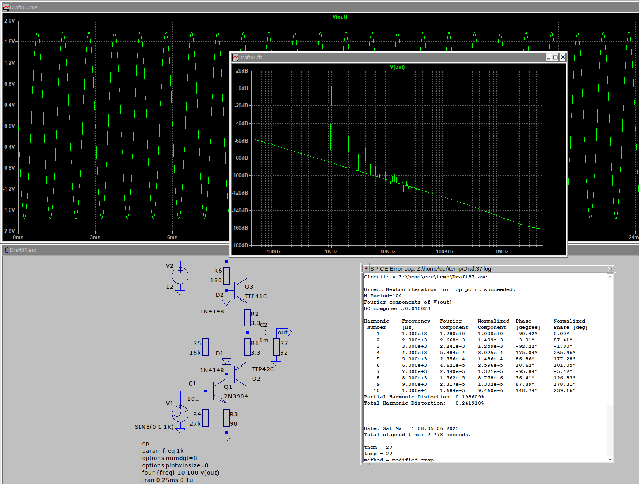Select the '.tran 0 25ms 0 1u' directive
Viewport: 639px width, 484px height.
(166, 480)
